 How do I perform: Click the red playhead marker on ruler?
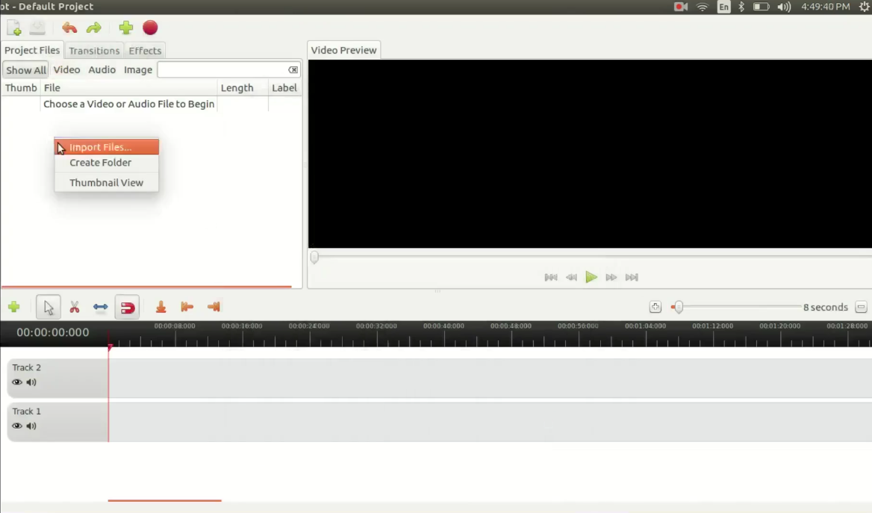pos(110,347)
